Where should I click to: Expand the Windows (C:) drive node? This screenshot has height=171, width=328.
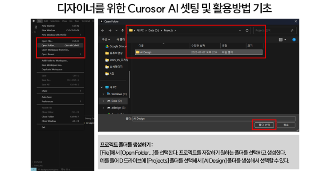click(x=103, y=94)
